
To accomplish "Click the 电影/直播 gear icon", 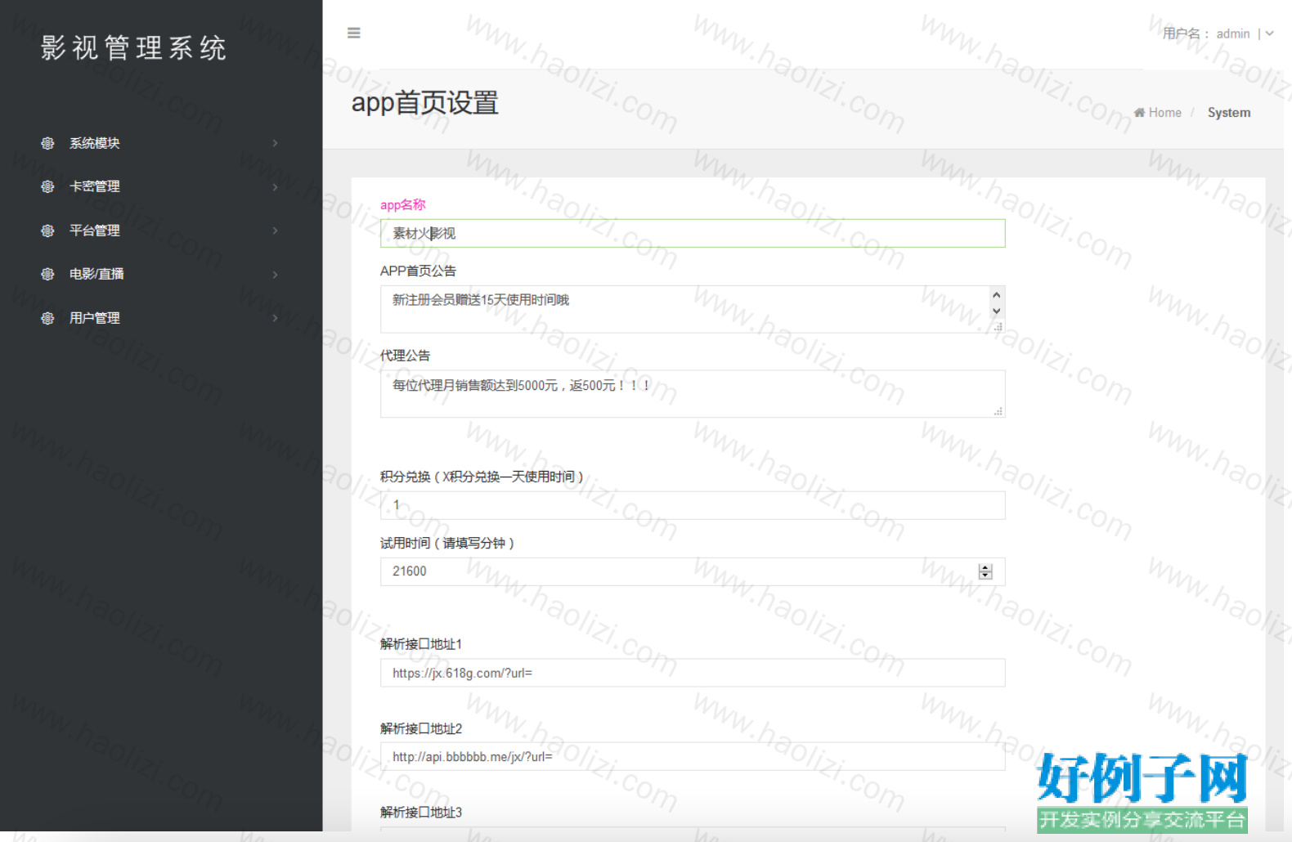I will [47, 274].
